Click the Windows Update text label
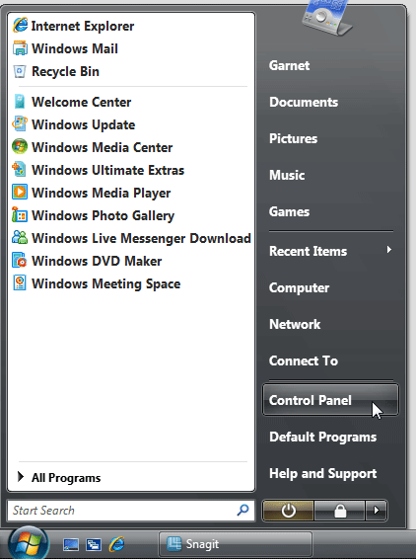Image resolution: width=416 pixels, height=559 pixels. [83, 125]
